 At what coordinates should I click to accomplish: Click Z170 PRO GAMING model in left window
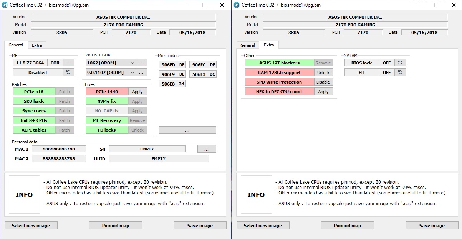pyautogui.click(x=123, y=25)
